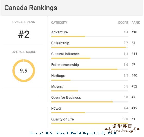This screenshot has height=137, width=144.
Task: Click the novavisa.cn watermark logo
Action: (x=122, y=128)
